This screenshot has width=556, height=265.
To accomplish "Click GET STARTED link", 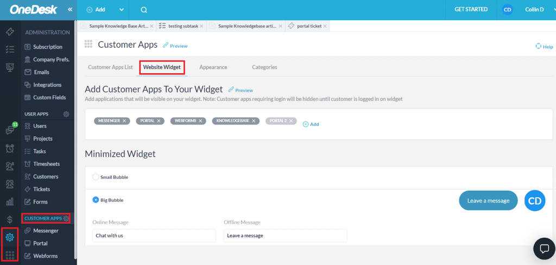I will point(471,10).
